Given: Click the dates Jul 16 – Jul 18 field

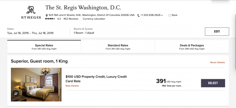Looking at the screenshot, I should coord(30,31).
